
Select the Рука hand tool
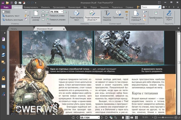click(6, 12)
